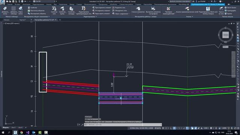Click the Disconnect part (Отсоединить элемент) tool

click(x=101, y=10)
